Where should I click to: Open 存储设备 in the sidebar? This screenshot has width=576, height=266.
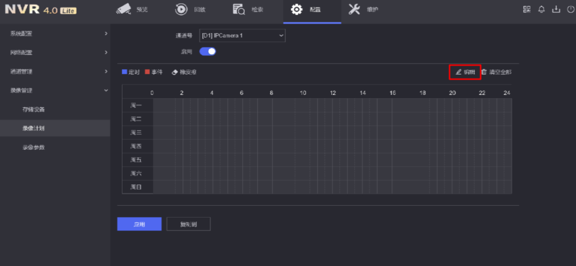click(x=34, y=109)
